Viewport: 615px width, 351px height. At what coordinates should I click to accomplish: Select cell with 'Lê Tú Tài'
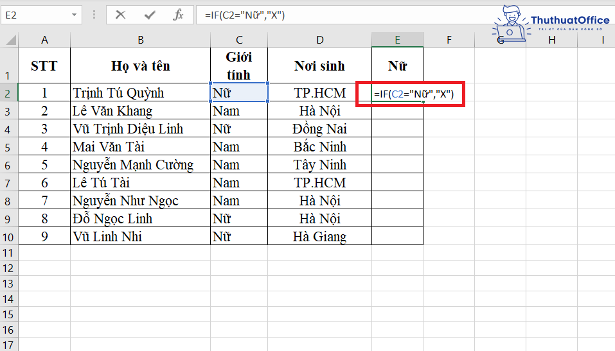140,182
